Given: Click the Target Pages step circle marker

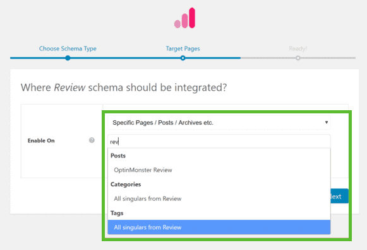Looking at the screenshot, I should pos(183,58).
